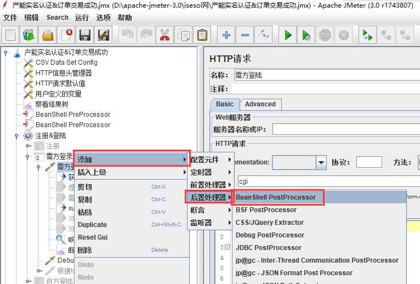This screenshot has width=420, height=284.
Task: Open 断言 submenu
Action: [x=211, y=210]
